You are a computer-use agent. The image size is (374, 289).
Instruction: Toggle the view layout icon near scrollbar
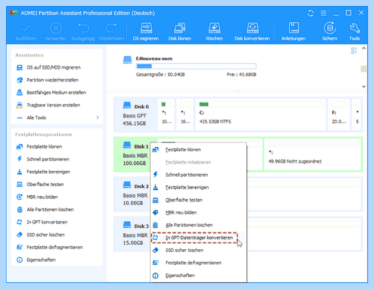[x=354, y=50]
